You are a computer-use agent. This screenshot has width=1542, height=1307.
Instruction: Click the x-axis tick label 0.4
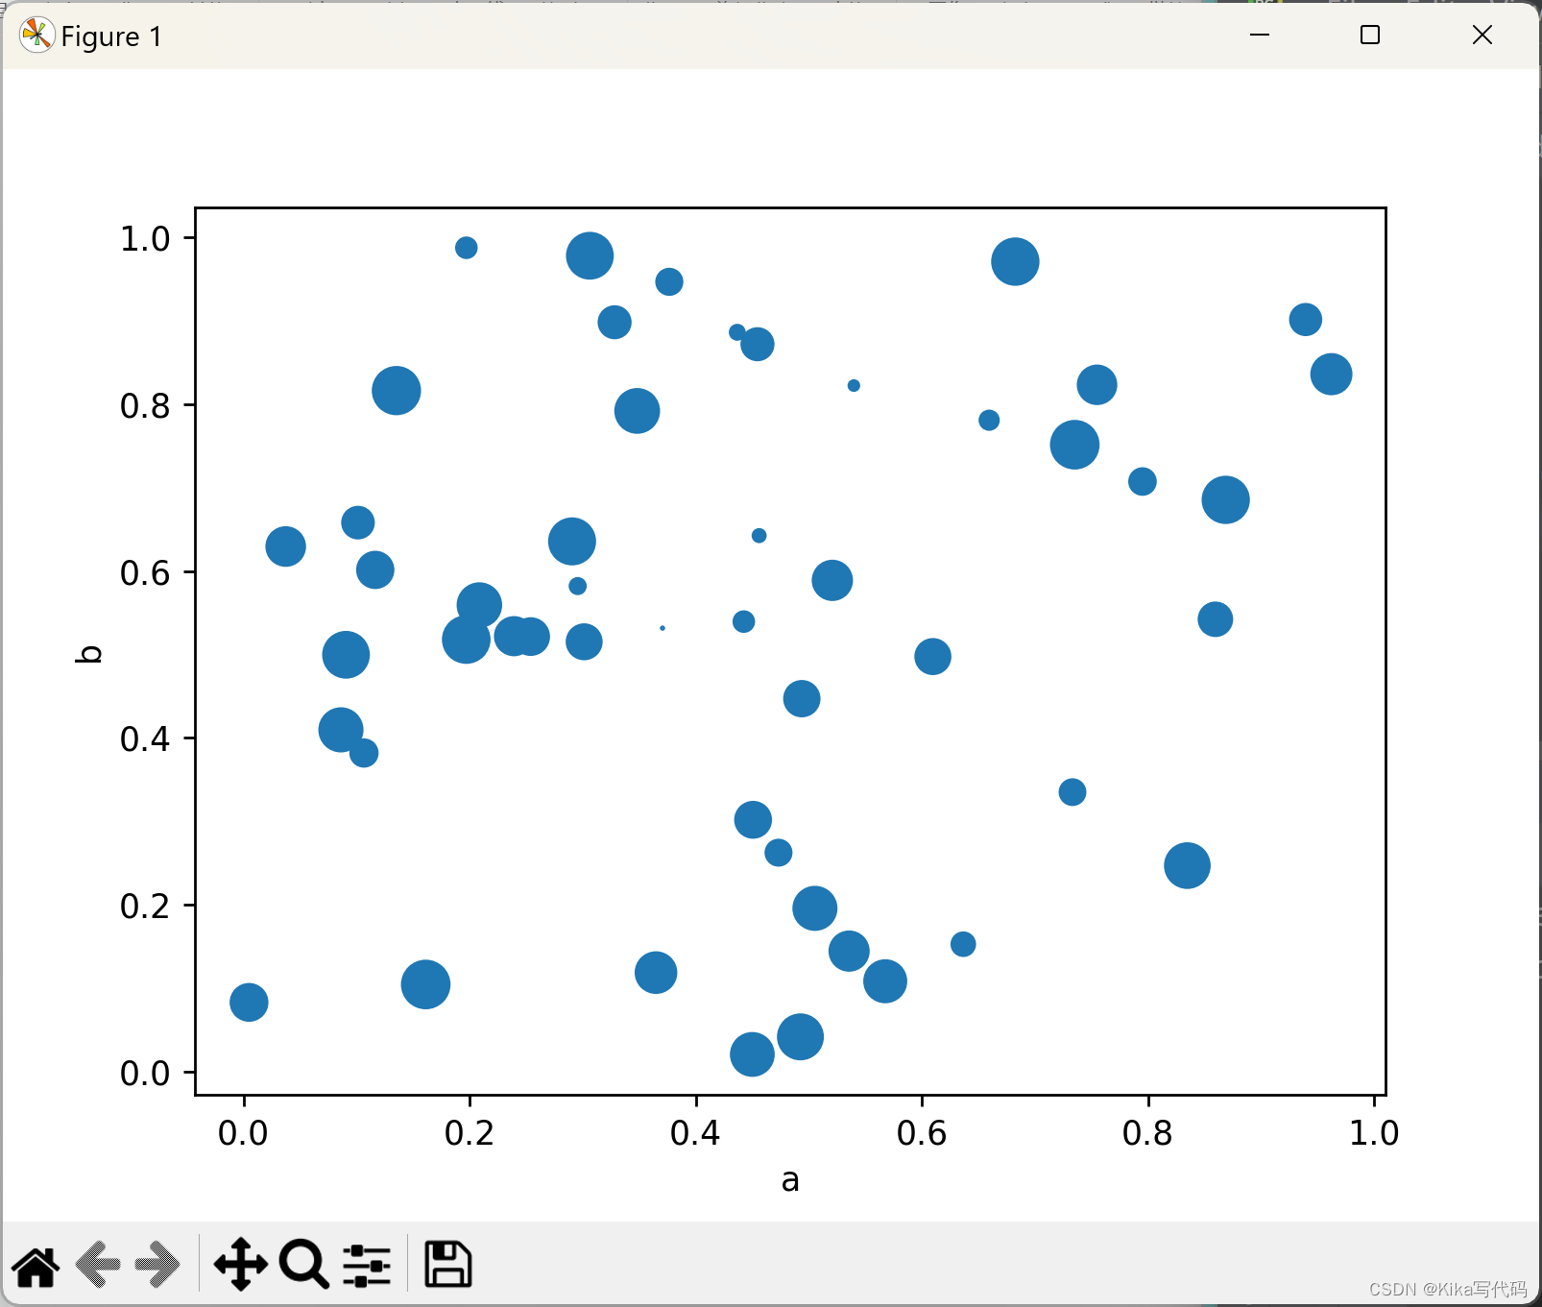click(695, 1133)
